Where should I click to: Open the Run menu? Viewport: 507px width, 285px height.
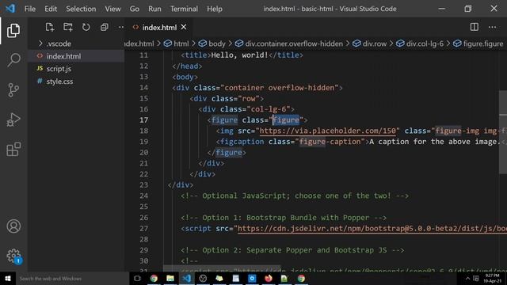tap(154, 9)
